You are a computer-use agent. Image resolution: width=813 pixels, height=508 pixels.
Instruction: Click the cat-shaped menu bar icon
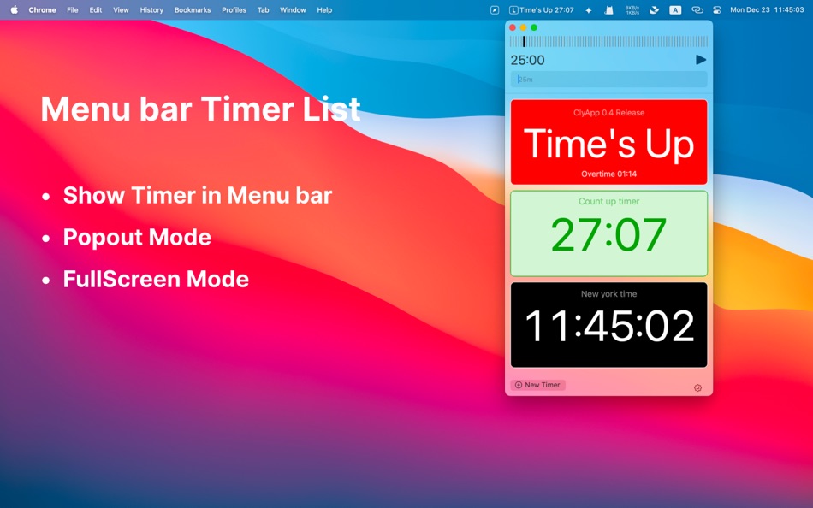pyautogui.click(x=608, y=10)
